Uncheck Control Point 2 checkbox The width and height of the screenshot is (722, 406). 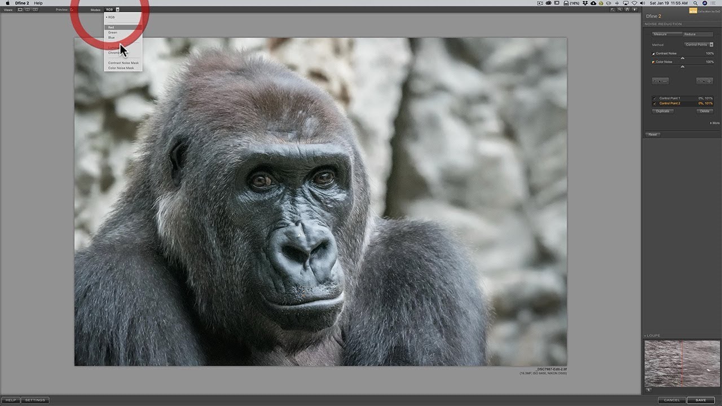(x=654, y=104)
